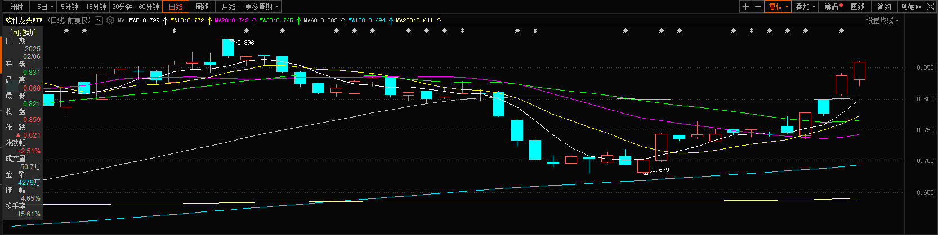
Task: Toggle 简约 simple view mode
Action: pos(884,7)
